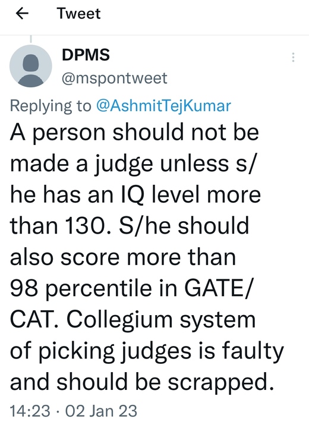Open the DPMS default profile avatar
309x428 pixels.
30,66
